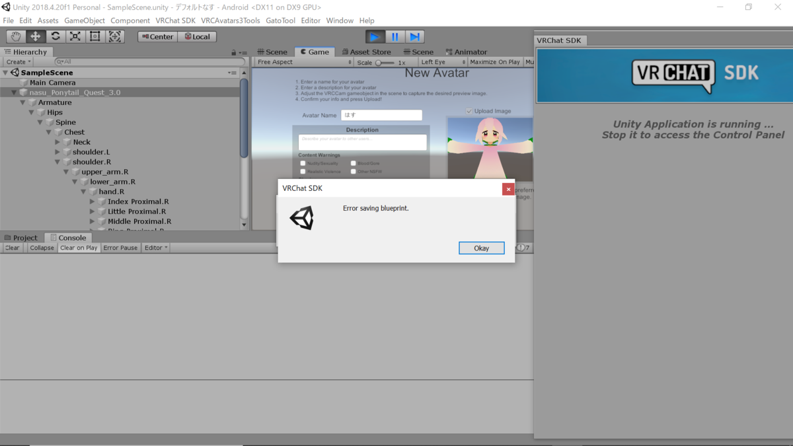Screen dimensions: 793x446
Task: Click the cube icon beside hand.R
Action: click(x=93, y=192)
